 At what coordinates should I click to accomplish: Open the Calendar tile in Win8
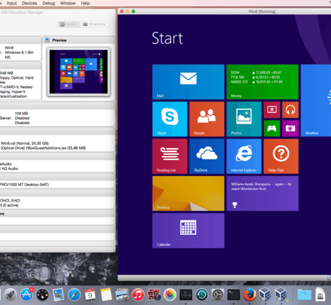point(188,231)
